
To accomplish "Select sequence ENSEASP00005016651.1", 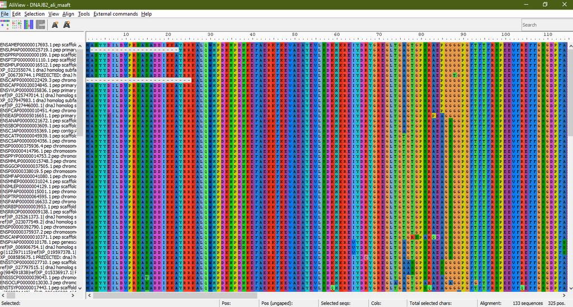I will click(39, 116).
